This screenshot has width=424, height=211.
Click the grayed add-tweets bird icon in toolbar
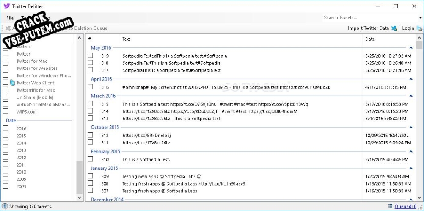pyautogui.click(x=8, y=28)
